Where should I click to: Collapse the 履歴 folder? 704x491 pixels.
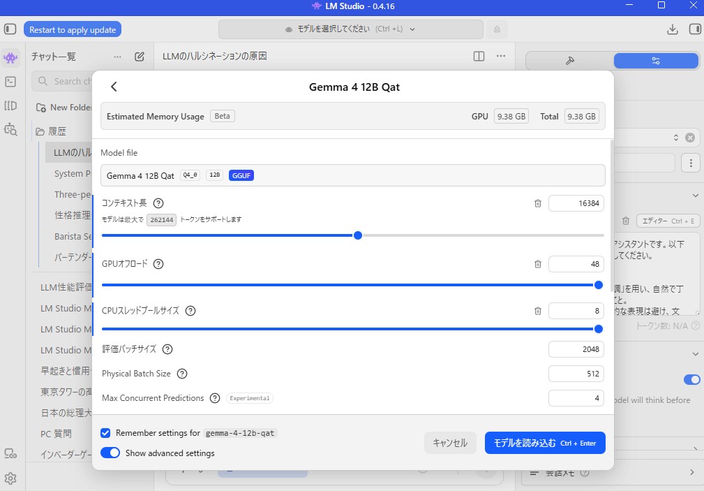(x=40, y=132)
